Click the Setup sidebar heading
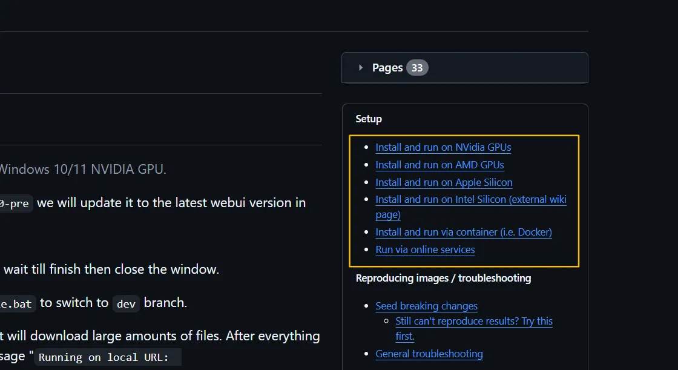The width and height of the screenshot is (678, 370). pyautogui.click(x=369, y=119)
